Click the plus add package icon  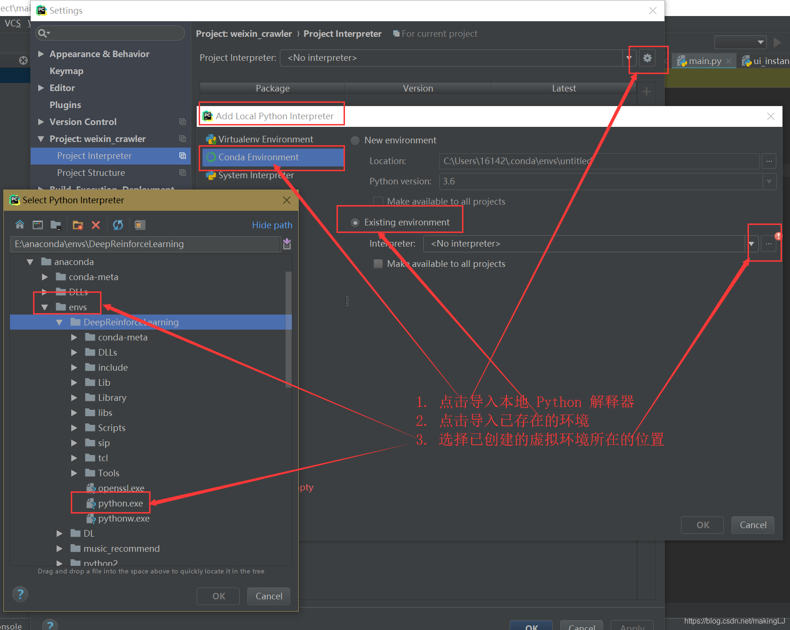pos(647,91)
